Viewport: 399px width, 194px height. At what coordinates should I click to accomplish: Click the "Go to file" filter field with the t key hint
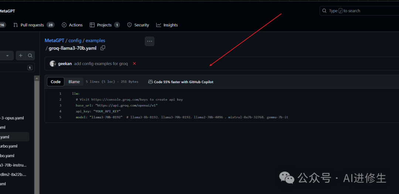coord(17,67)
